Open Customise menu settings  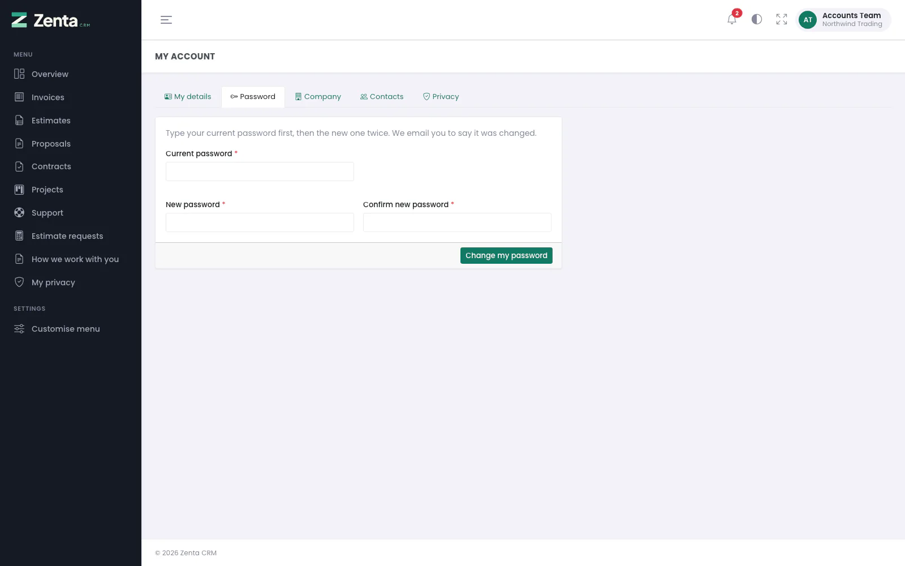(71, 329)
